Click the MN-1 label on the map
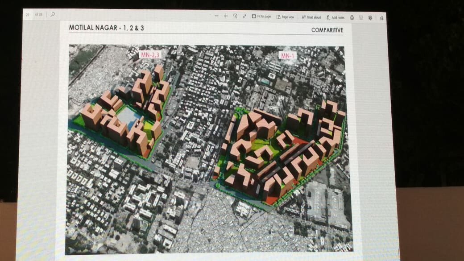Viewport: 464px width, 261px height. tap(286, 55)
